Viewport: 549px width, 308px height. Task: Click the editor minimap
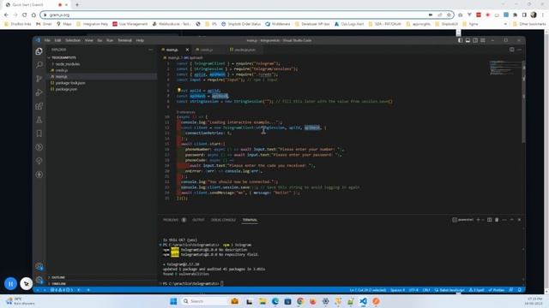tap(505, 68)
